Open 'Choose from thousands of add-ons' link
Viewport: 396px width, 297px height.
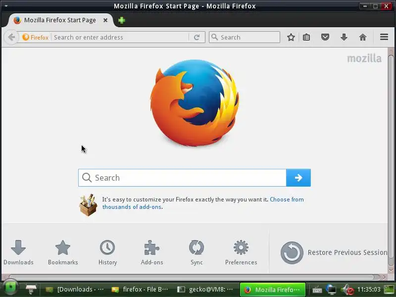click(x=203, y=203)
